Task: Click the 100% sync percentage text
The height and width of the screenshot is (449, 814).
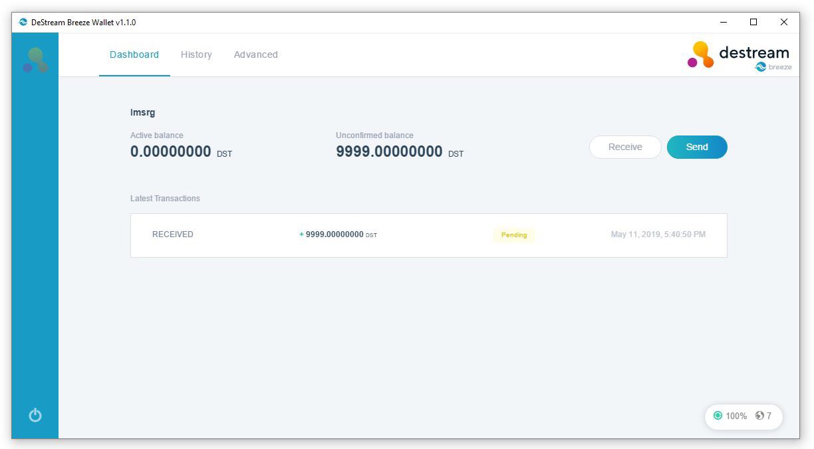Action: click(x=736, y=416)
